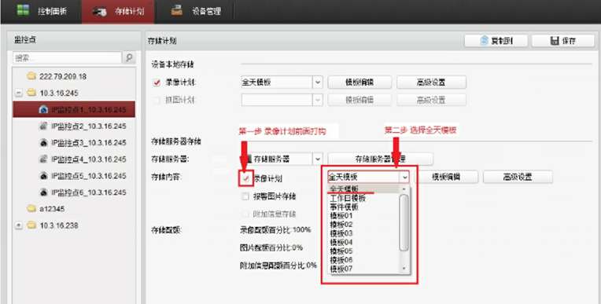Click 高级设置 button for local 录像计划

pyautogui.click(x=431, y=82)
